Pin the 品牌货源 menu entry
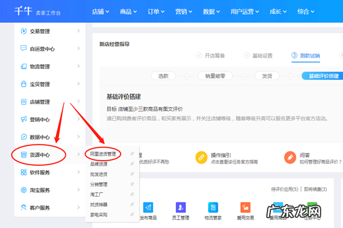Screen dimensions: 343x228 132,164
